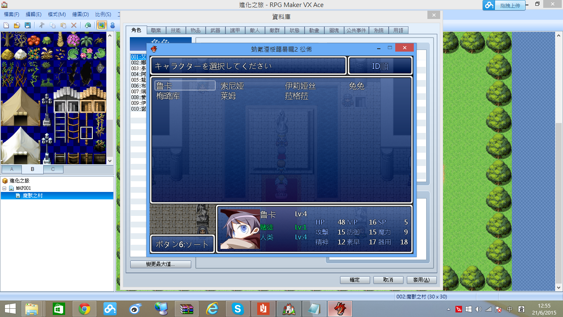Open Skype from the taskbar
The height and width of the screenshot is (317, 563).
coord(238,308)
